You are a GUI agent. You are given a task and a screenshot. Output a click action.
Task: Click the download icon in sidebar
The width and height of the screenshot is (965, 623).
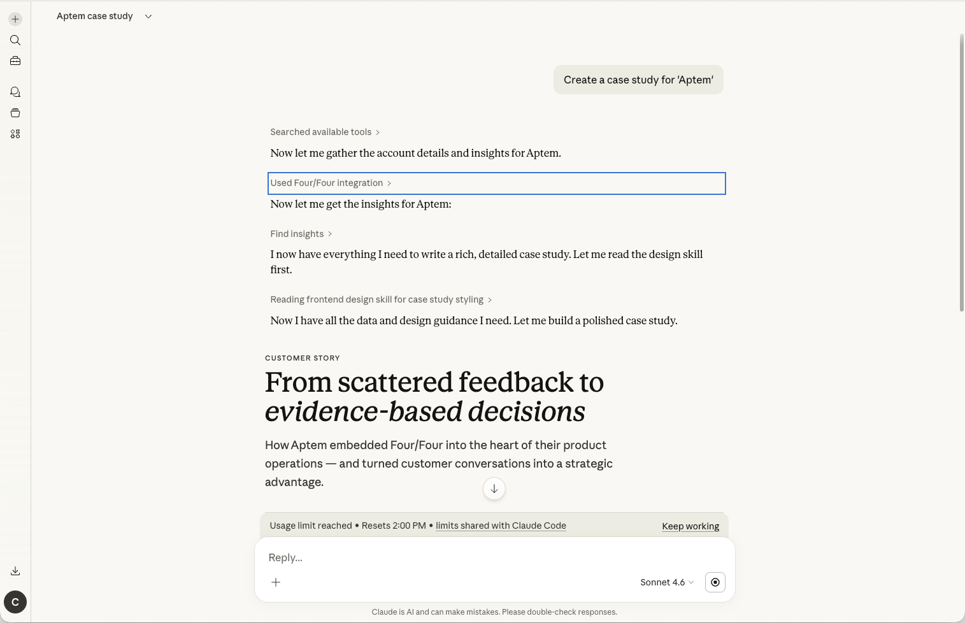tap(15, 571)
